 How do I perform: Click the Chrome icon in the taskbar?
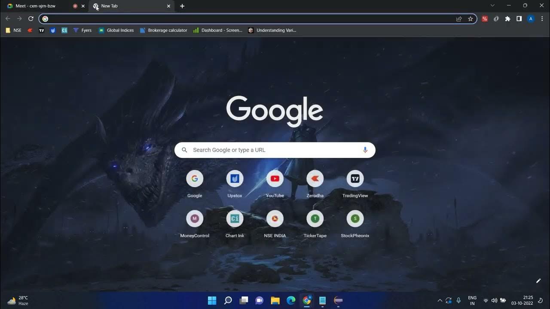tap(307, 300)
